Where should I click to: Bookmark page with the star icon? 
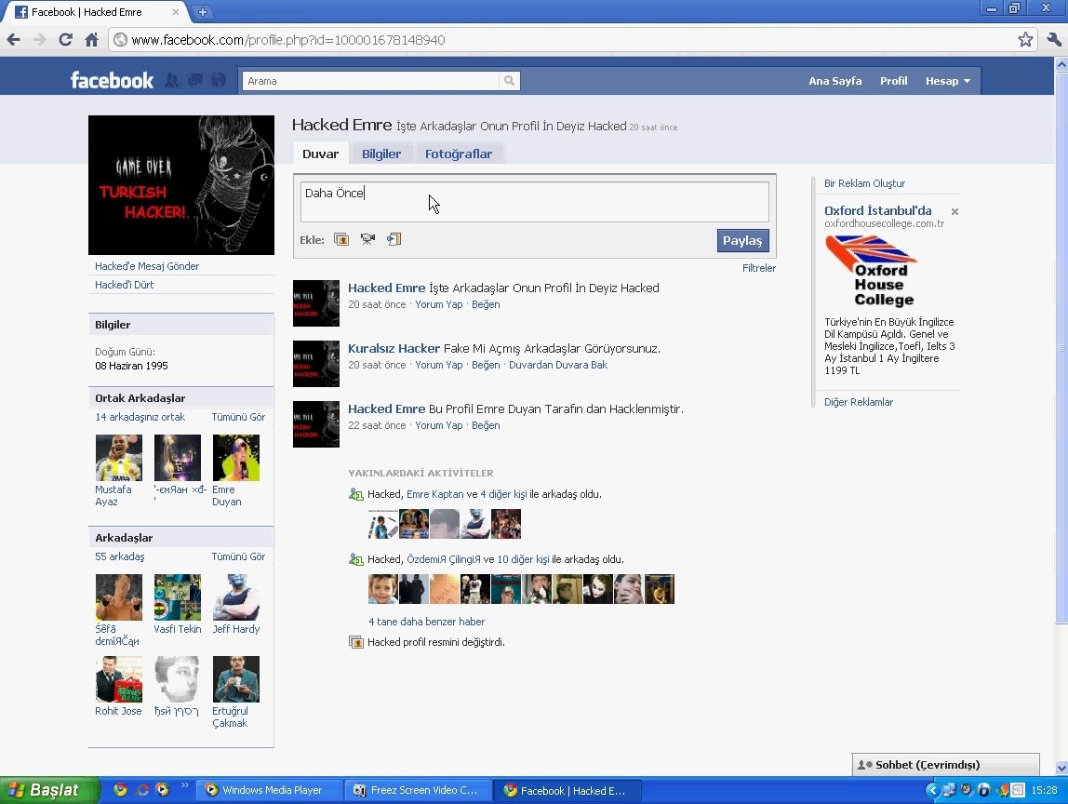(x=1025, y=39)
